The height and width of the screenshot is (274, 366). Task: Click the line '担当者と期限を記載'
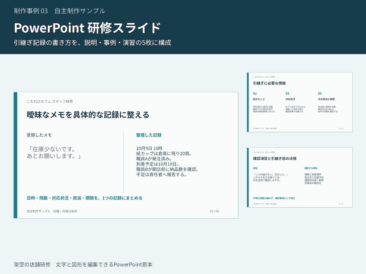pos(327,107)
